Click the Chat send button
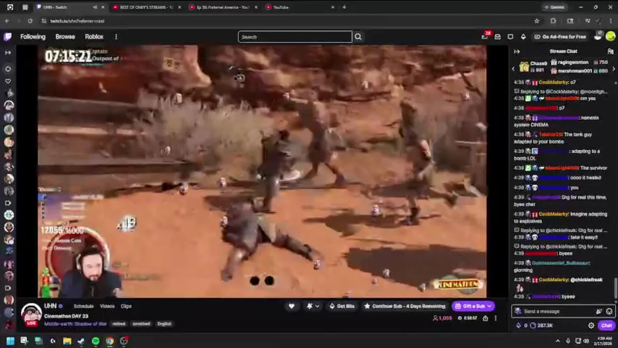 click(x=606, y=325)
